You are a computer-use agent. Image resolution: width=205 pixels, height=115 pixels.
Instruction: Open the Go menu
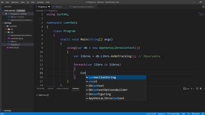(28, 2)
